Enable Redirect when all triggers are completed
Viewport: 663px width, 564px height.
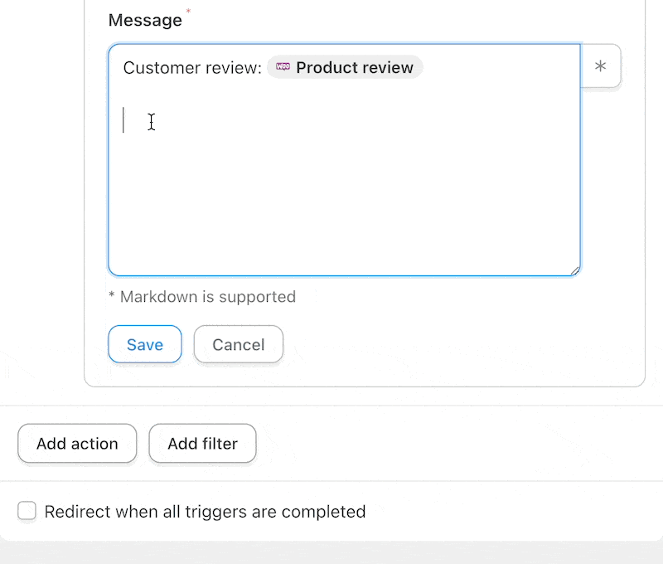click(27, 511)
